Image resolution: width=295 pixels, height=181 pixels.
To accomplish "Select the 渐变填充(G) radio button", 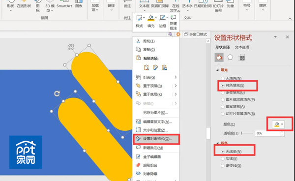I will pyautogui.click(x=223, y=92).
